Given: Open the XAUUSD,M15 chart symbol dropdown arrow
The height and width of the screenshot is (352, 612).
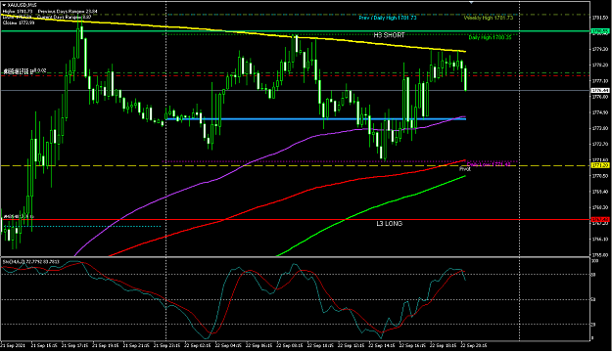Looking at the screenshot, I should [4, 5].
